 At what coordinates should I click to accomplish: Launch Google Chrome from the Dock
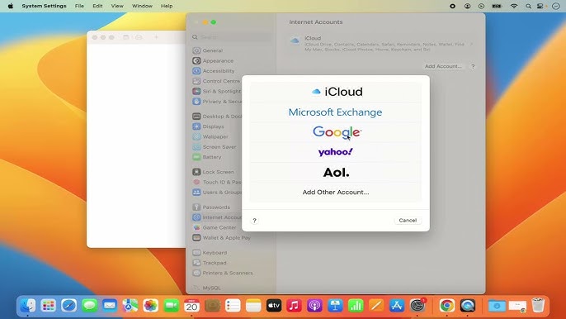(x=447, y=306)
